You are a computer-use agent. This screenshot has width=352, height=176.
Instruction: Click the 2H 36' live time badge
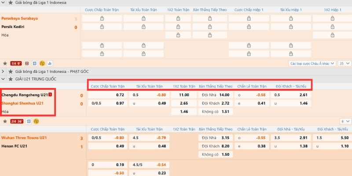pos(17,121)
